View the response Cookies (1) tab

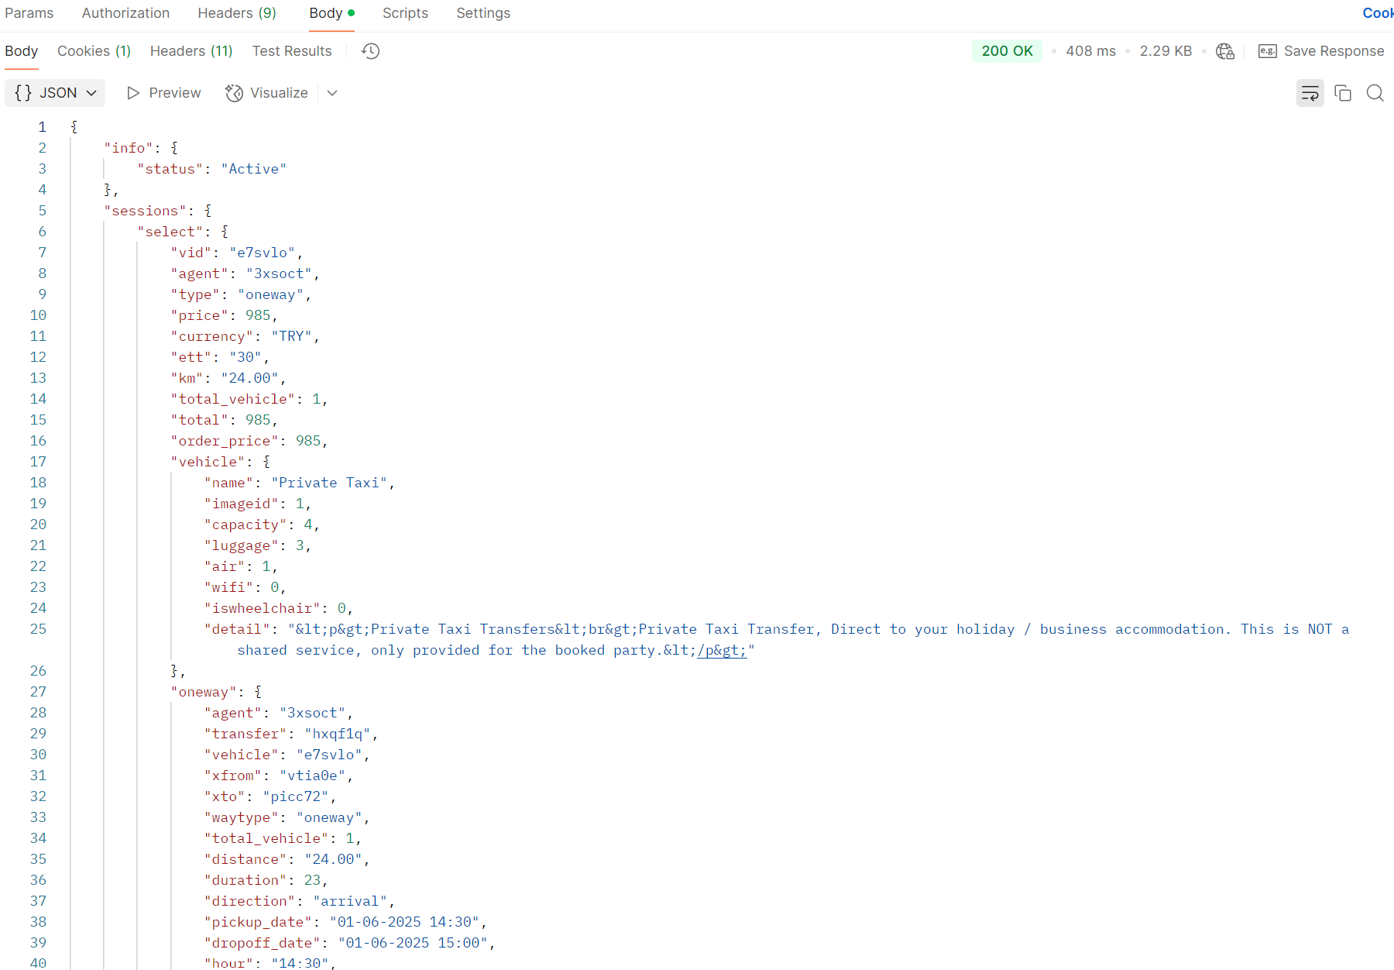point(94,51)
